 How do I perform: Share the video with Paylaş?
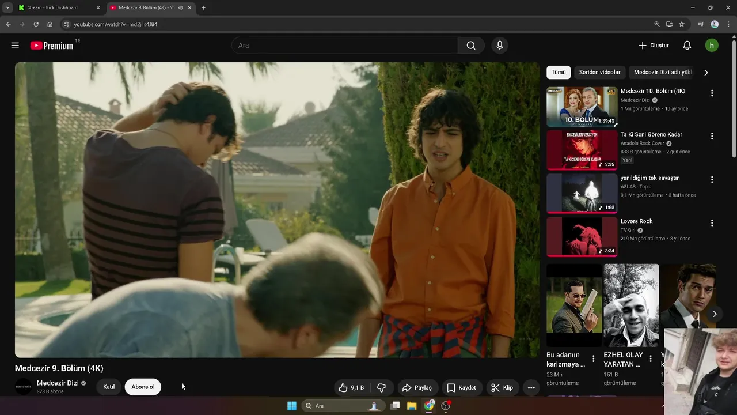(417, 387)
